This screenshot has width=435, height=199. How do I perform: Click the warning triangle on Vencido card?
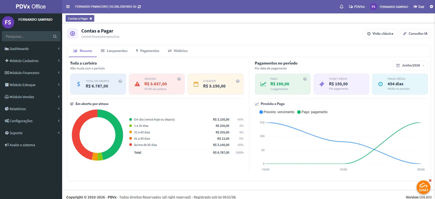pos(137,84)
